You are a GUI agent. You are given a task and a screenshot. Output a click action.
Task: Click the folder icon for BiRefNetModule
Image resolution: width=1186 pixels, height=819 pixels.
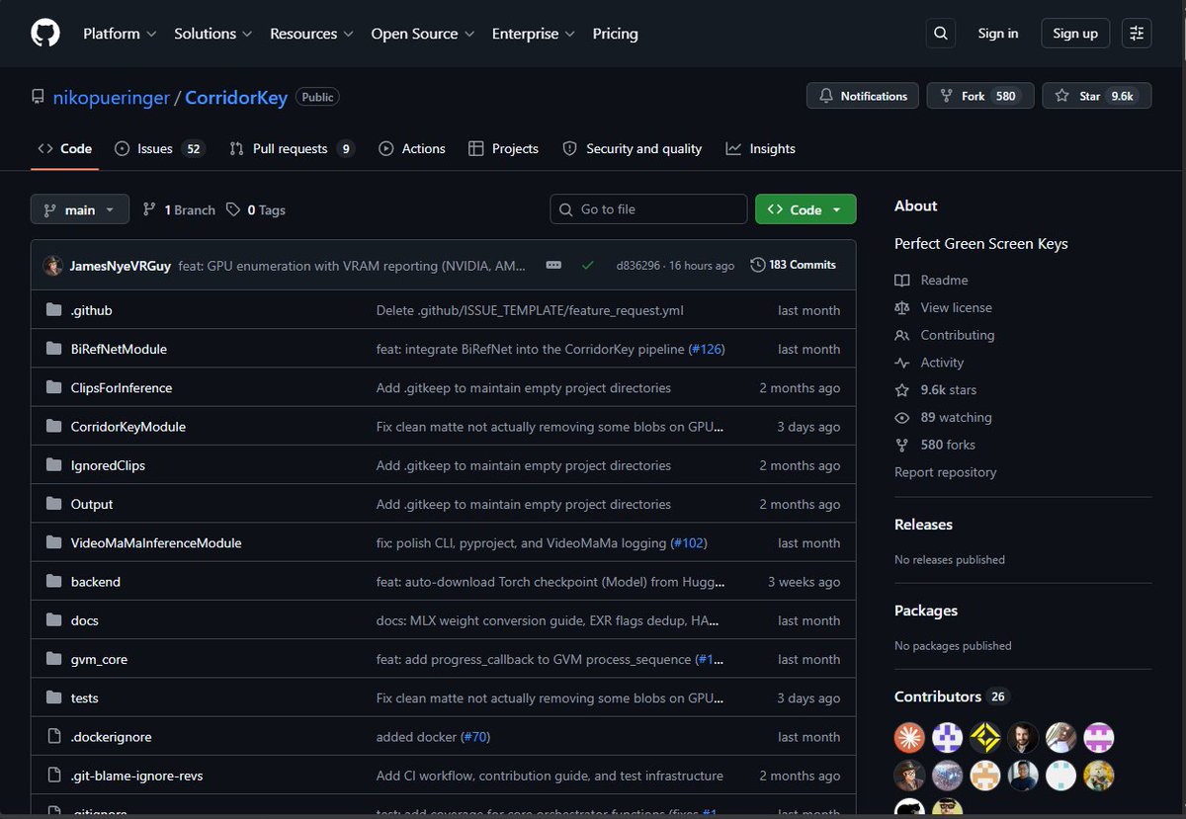pyautogui.click(x=53, y=349)
